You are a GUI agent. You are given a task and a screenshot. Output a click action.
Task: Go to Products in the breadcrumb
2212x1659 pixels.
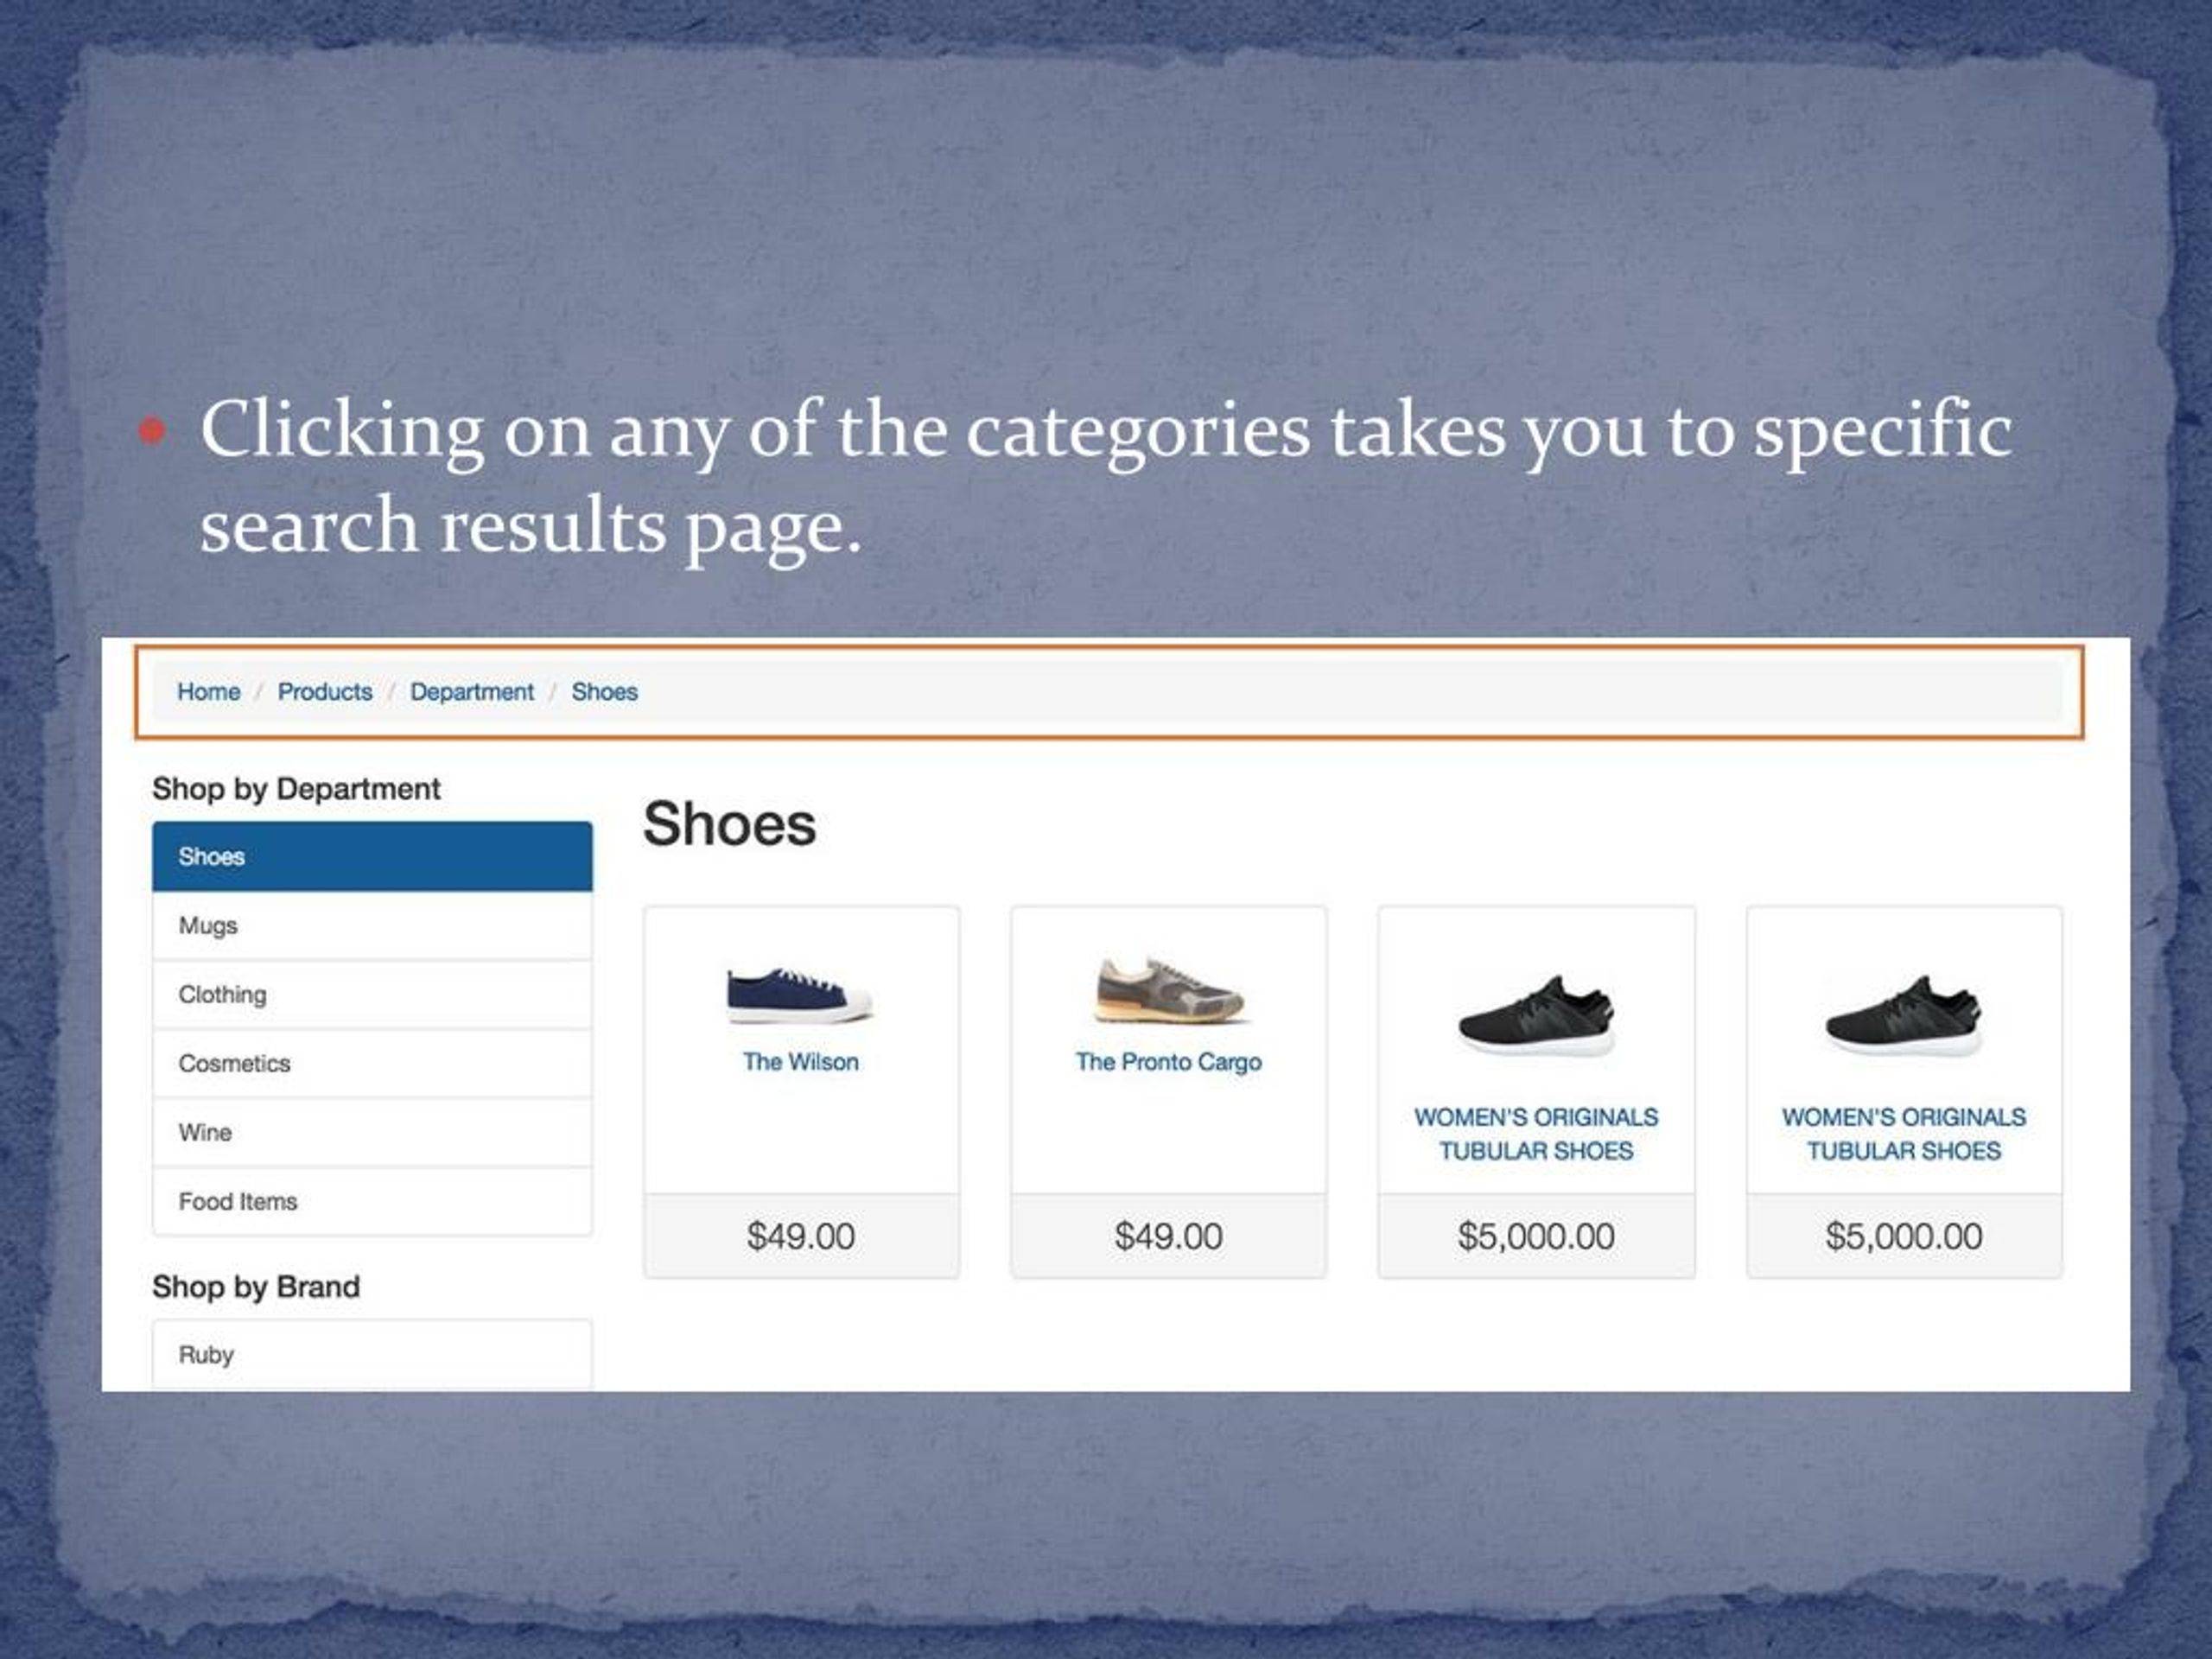click(x=325, y=691)
